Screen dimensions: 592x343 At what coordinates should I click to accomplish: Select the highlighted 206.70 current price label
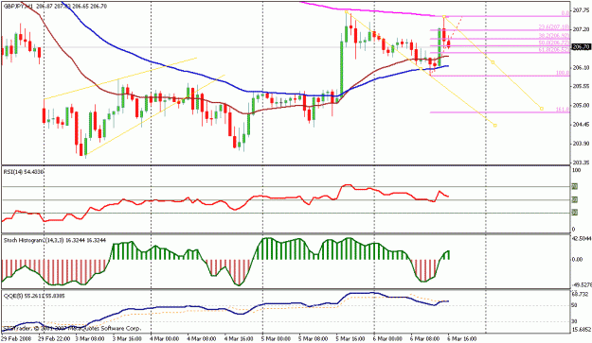pyautogui.click(x=581, y=47)
